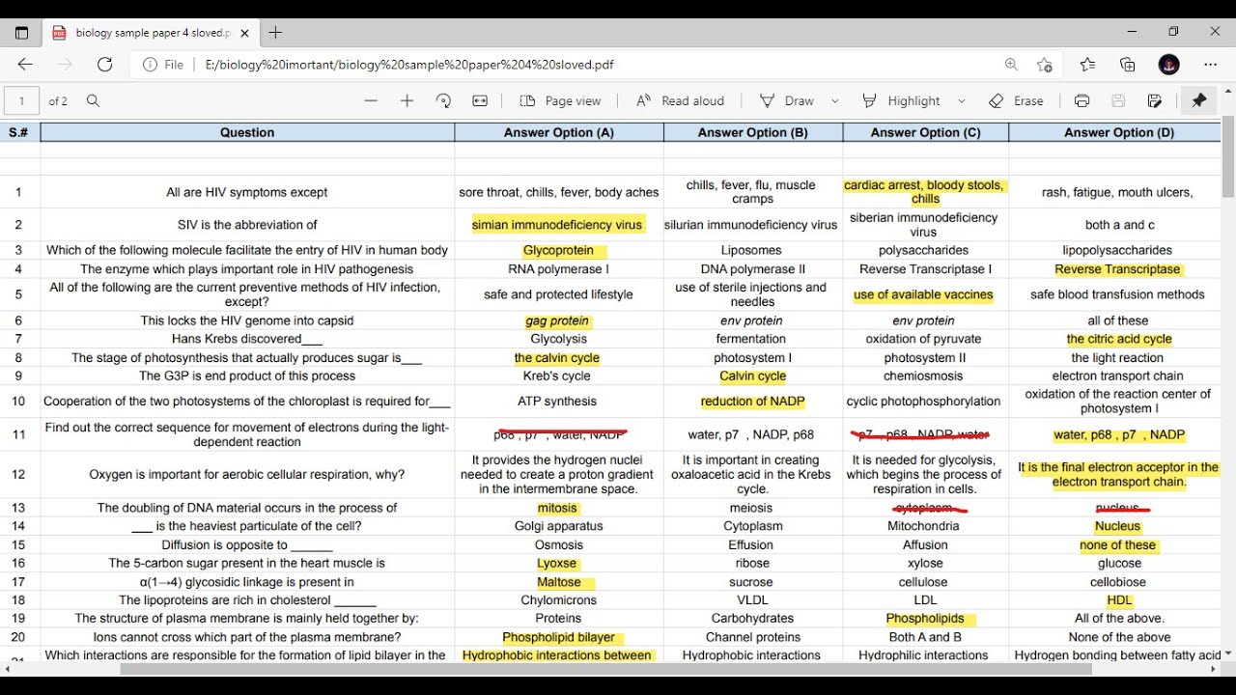Print the PDF document
Viewport: 1236px width, 695px height.
pyautogui.click(x=1082, y=100)
